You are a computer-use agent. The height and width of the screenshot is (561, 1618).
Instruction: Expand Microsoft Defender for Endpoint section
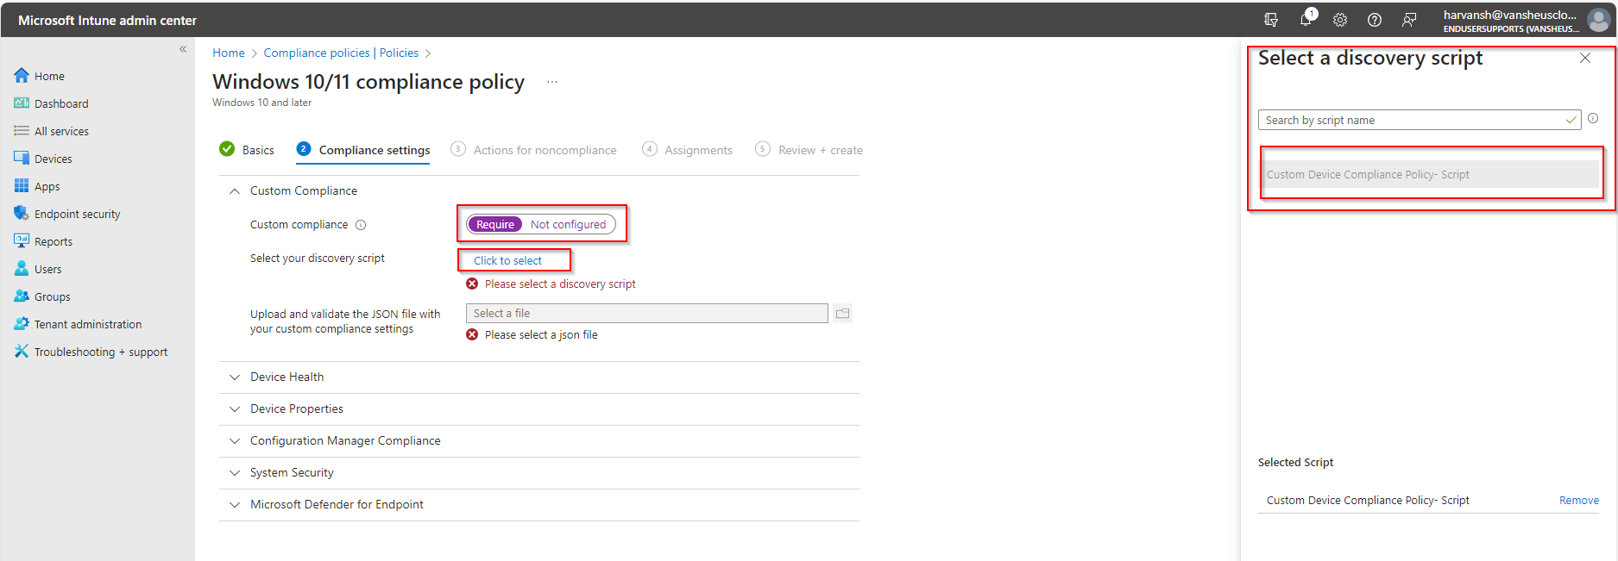click(235, 505)
